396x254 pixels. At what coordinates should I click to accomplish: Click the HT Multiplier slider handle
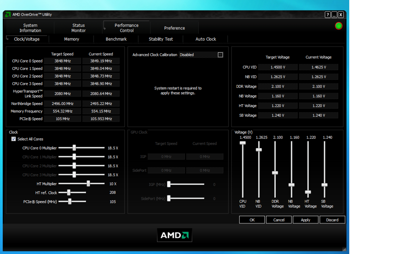[x=89, y=184]
